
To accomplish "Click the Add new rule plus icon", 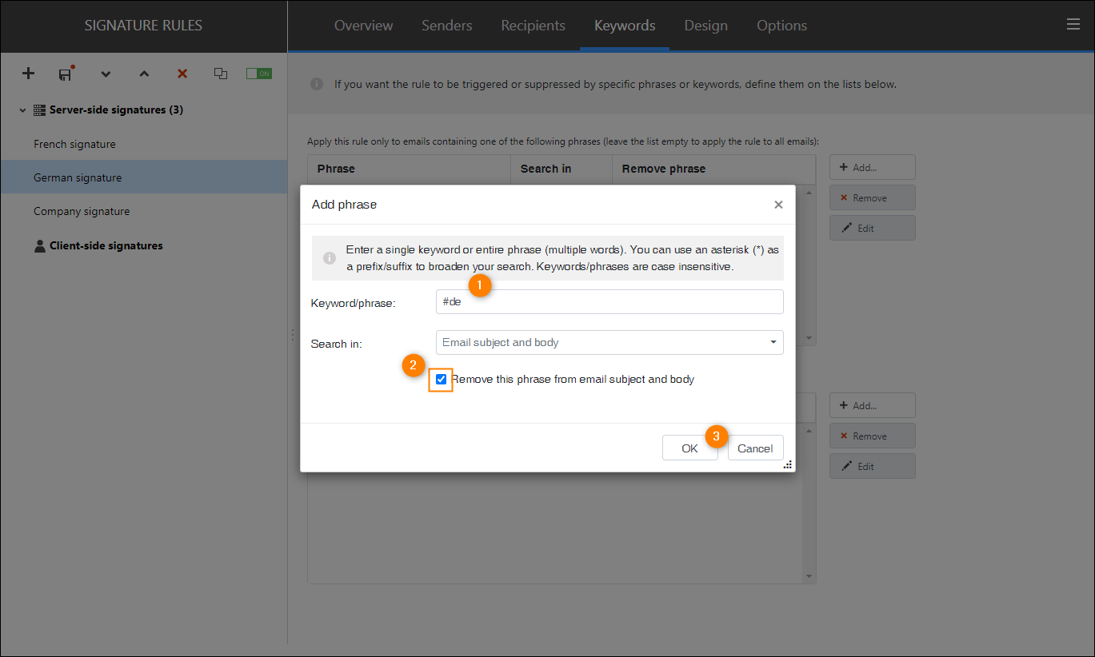I will tap(28, 74).
